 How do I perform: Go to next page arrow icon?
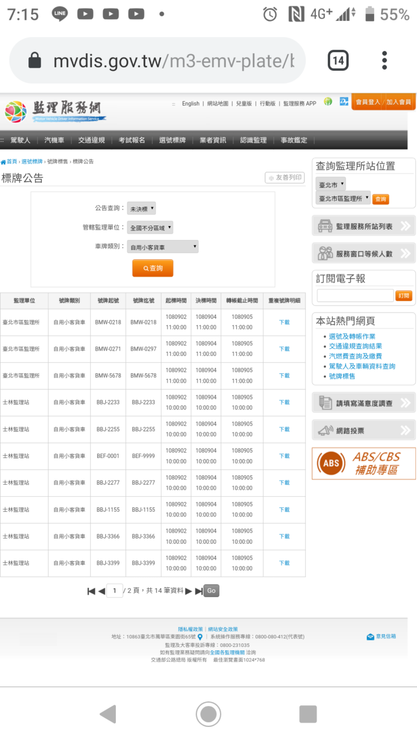tap(189, 591)
